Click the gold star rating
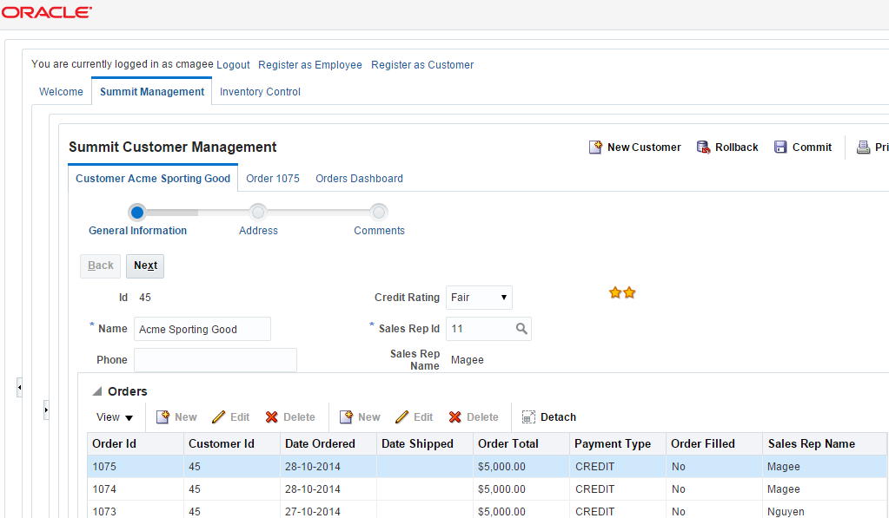 [622, 292]
